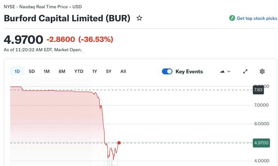Add BUR to watchlist with star icon
The height and width of the screenshot is (166, 278).
139,18
